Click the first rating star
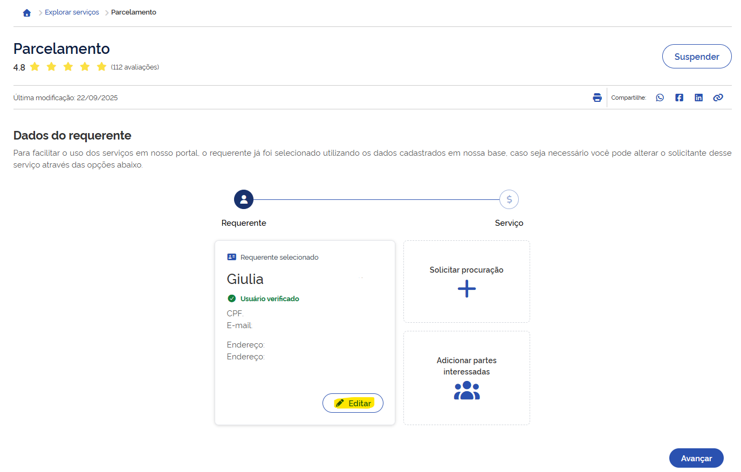 (x=35, y=67)
